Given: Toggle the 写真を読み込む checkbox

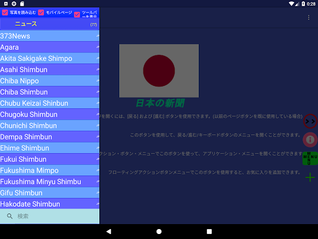Looking at the screenshot, I should [5, 12].
